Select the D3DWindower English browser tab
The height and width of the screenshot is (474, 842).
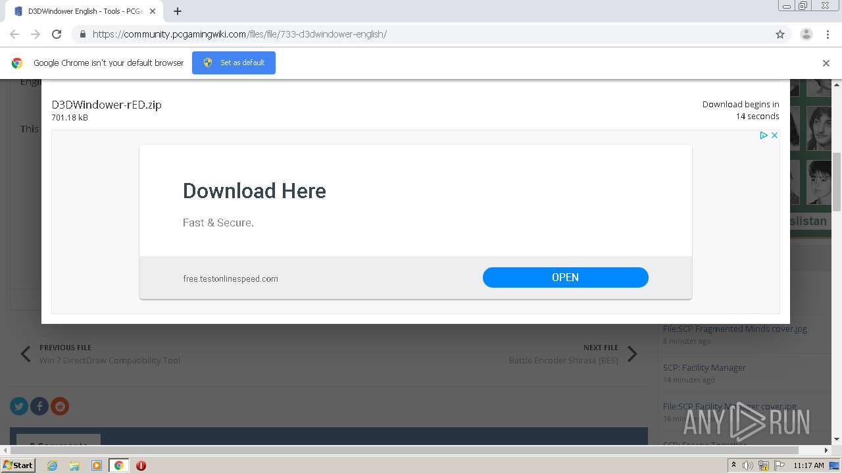(84, 11)
